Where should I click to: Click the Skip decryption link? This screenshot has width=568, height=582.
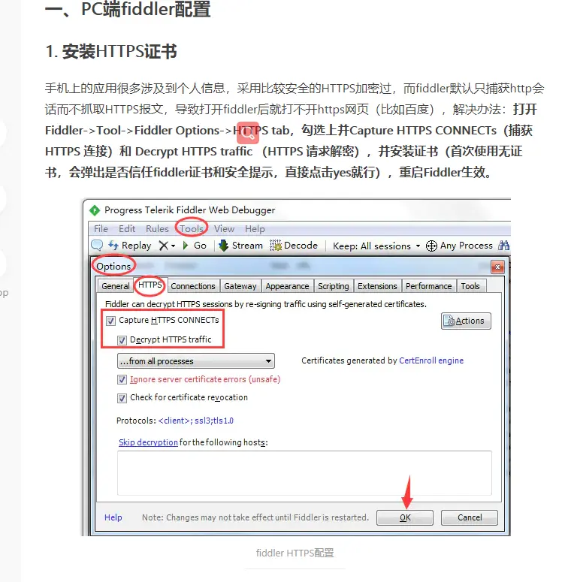click(148, 442)
